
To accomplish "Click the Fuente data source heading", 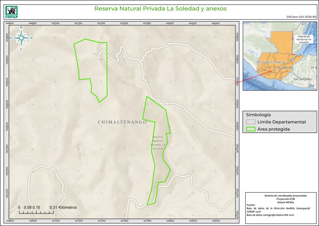I will (252, 205).
